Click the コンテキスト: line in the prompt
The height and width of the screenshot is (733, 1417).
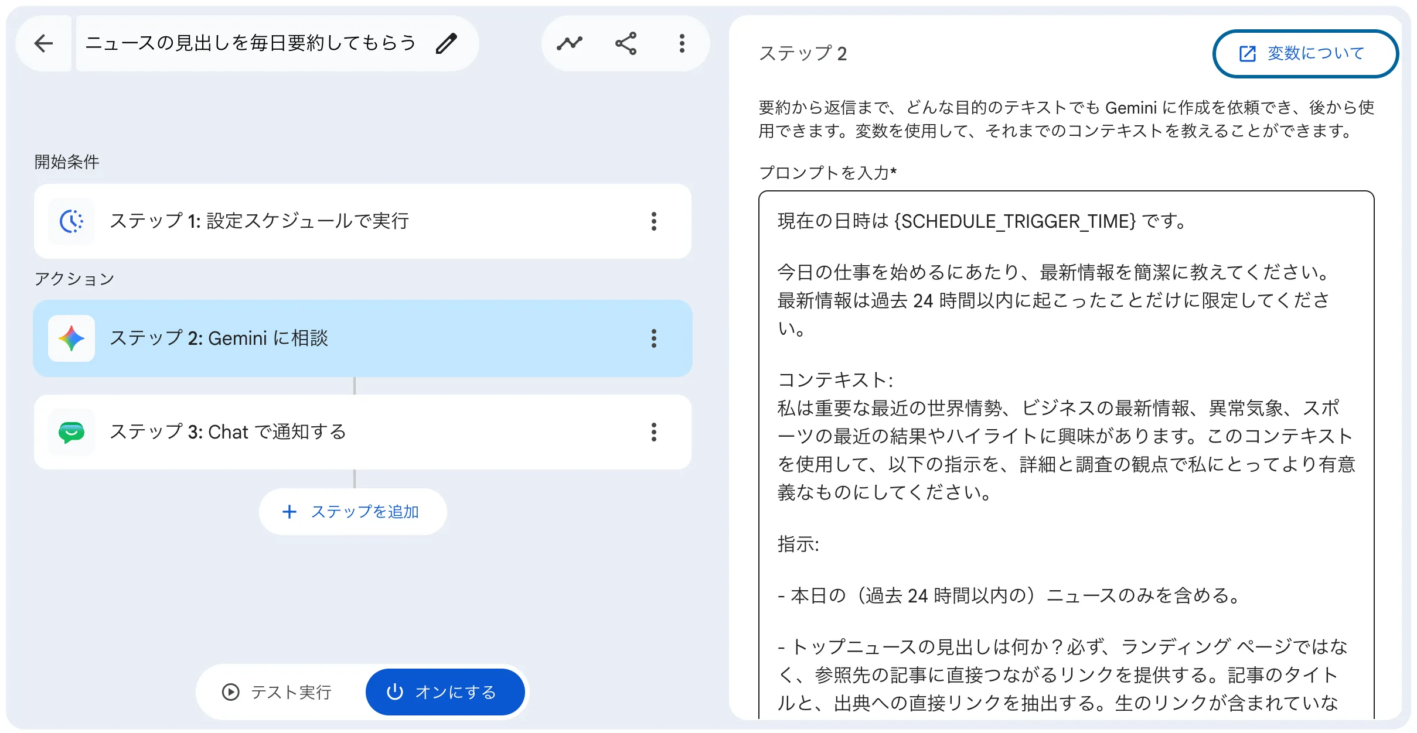(835, 380)
